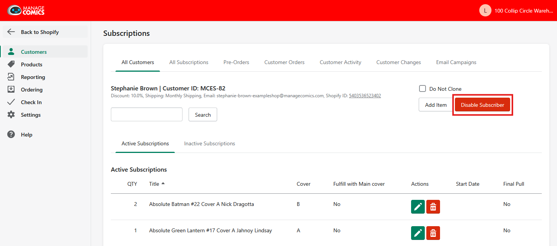
Task: Click the Check In checkmark icon
Action: tap(11, 102)
